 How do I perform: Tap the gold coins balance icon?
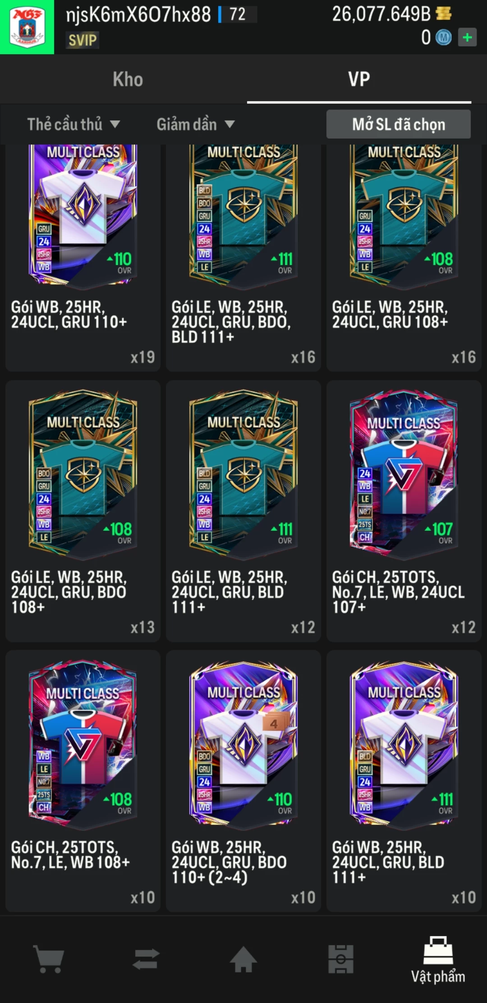tap(444, 14)
